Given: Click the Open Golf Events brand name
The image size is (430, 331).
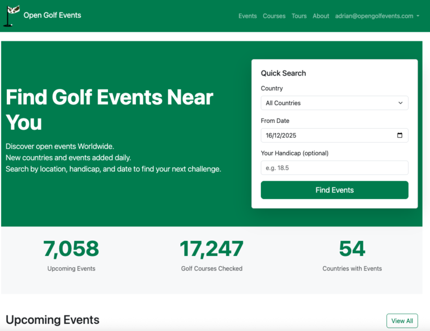Looking at the screenshot, I should point(52,15).
